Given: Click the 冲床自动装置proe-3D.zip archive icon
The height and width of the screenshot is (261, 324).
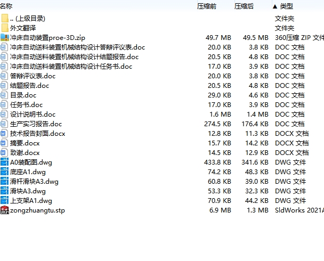Looking at the screenshot, I should pyautogui.click(x=5, y=38).
